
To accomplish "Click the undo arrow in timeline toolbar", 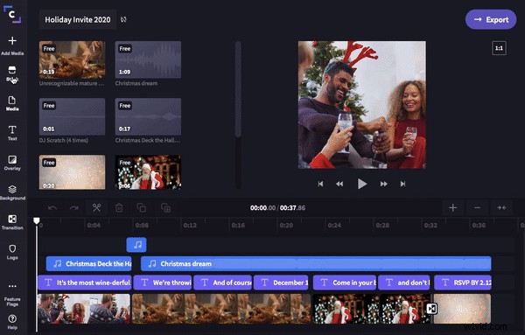I will pyautogui.click(x=52, y=208).
